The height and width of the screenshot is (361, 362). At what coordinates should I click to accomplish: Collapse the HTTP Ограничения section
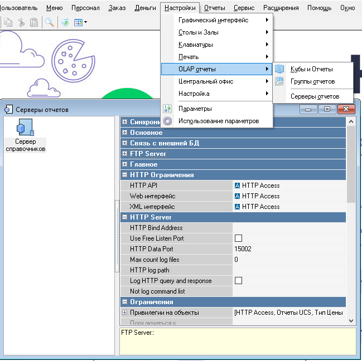coord(125,175)
